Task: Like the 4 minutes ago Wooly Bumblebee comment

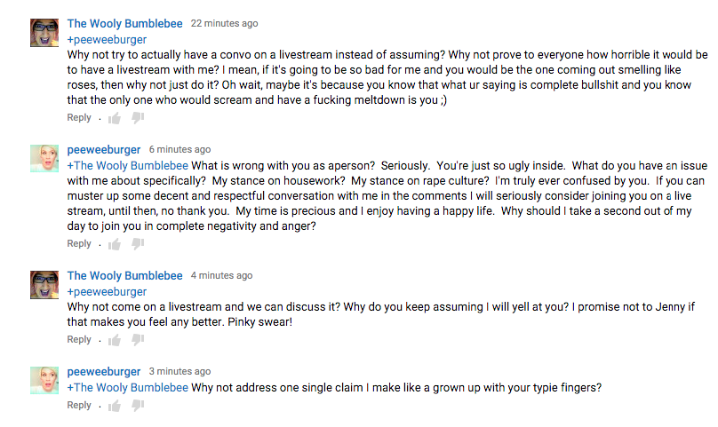Action: 115,340
